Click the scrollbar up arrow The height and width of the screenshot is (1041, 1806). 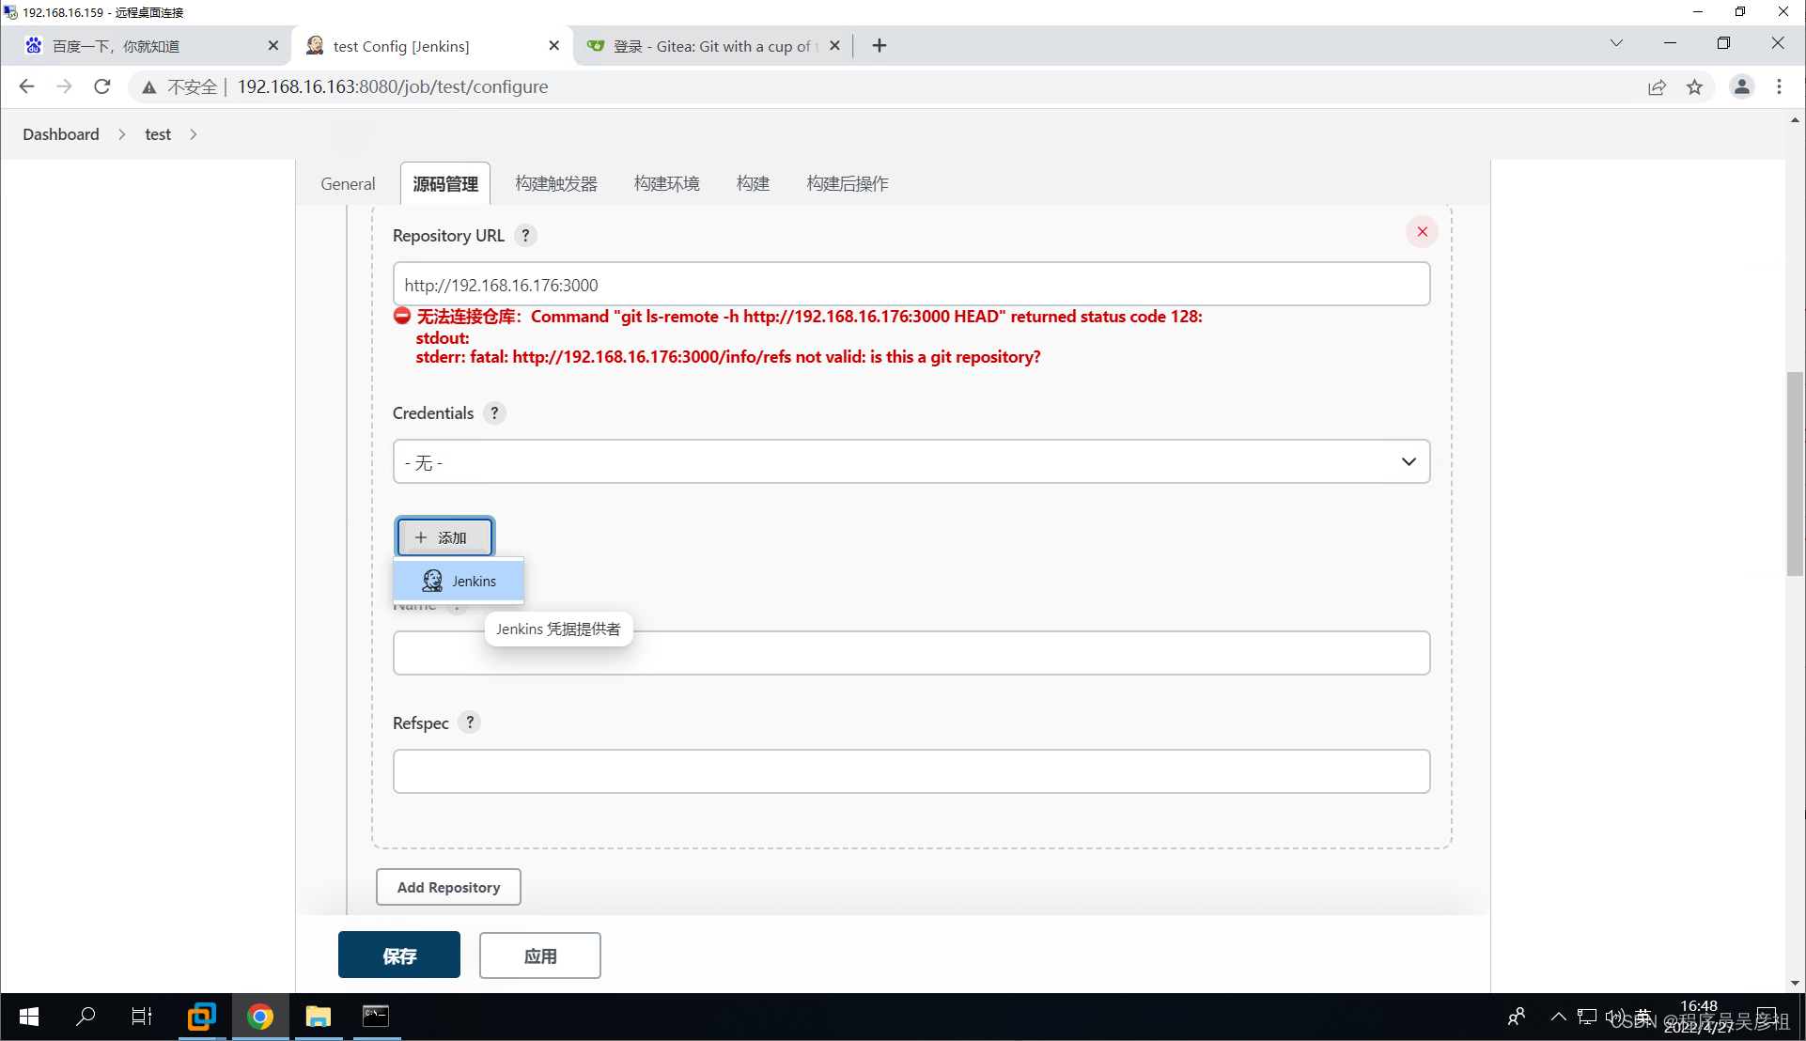(1795, 120)
